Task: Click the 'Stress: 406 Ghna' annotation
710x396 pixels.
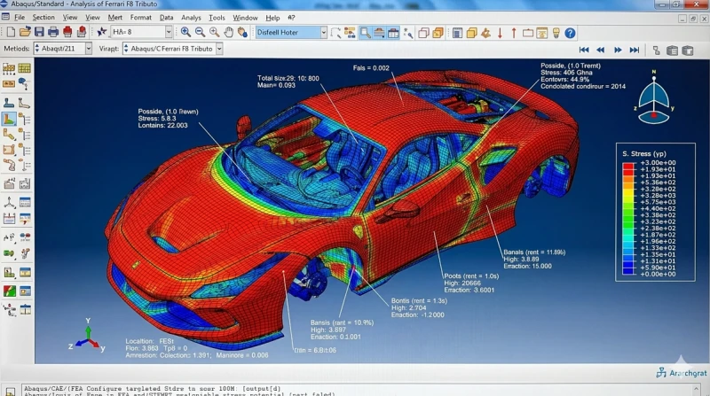Action: [566, 73]
